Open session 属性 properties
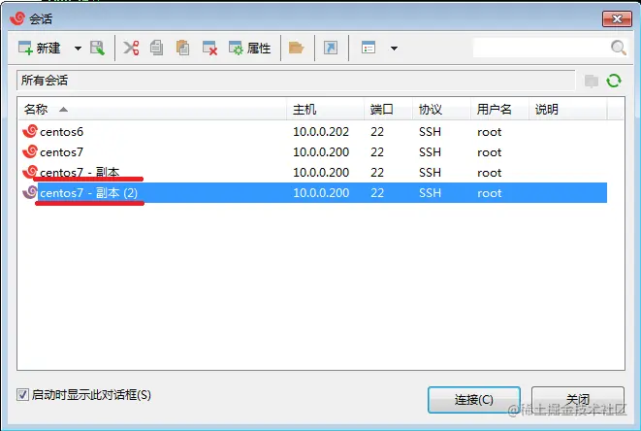The width and height of the screenshot is (641, 431). (x=249, y=49)
